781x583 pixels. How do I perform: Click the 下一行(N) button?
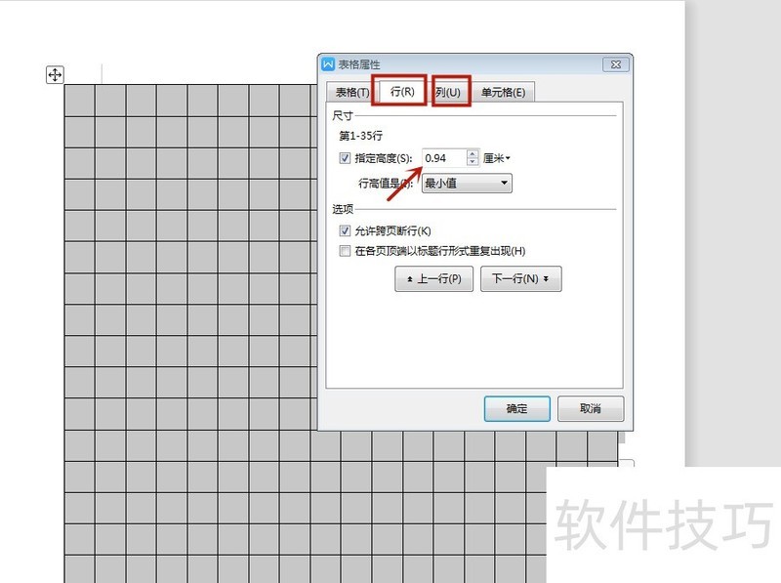tap(520, 278)
